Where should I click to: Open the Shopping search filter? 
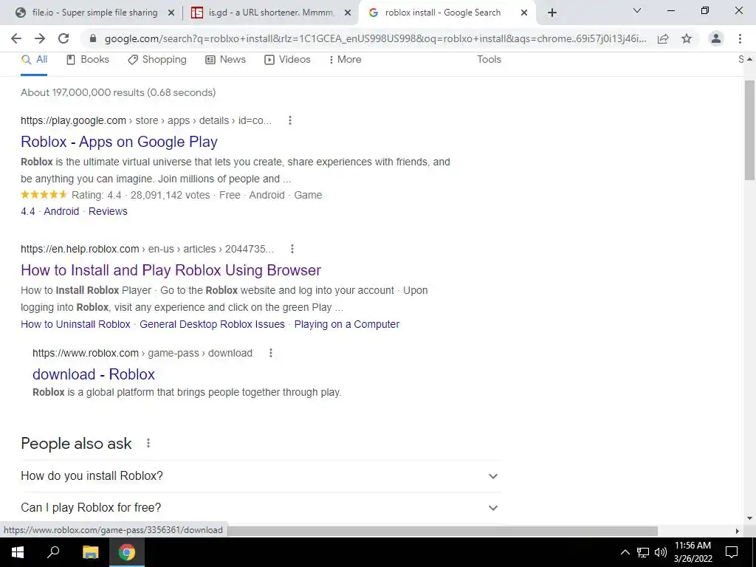pyautogui.click(x=157, y=60)
